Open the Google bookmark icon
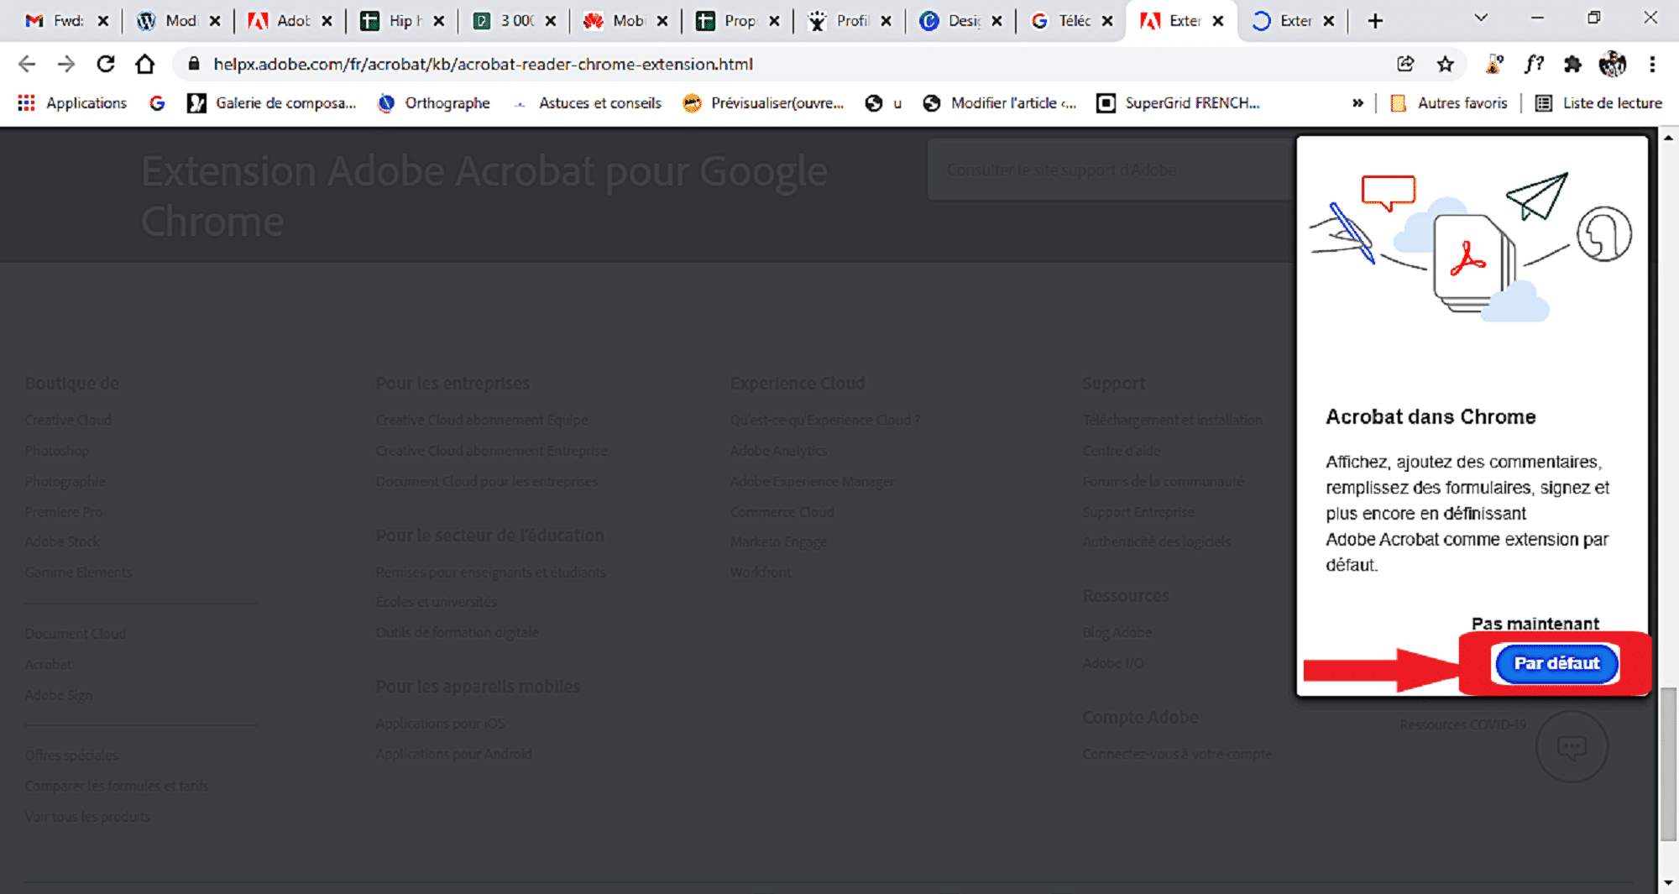This screenshot has width=1679, height=894. [157, 102]
